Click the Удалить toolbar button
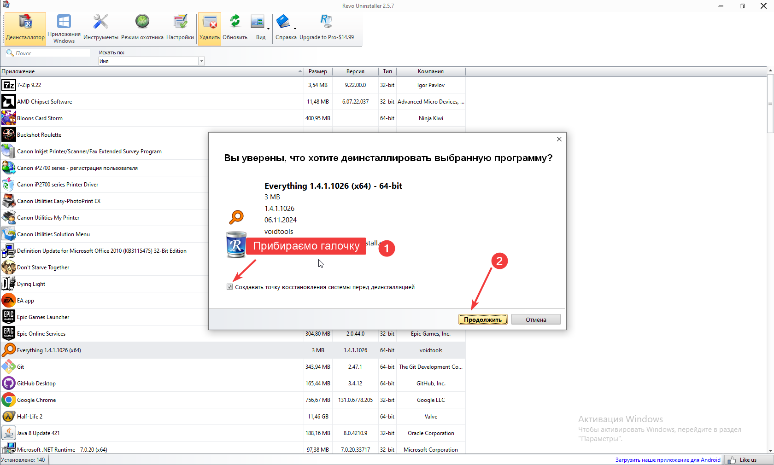This screenshot has height=465, width=774. 210,29
